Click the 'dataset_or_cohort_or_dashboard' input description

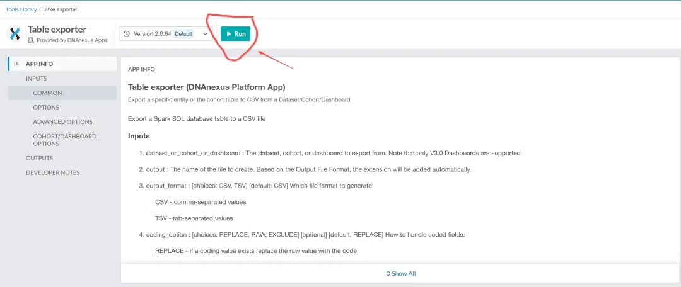tap(333, 153)
